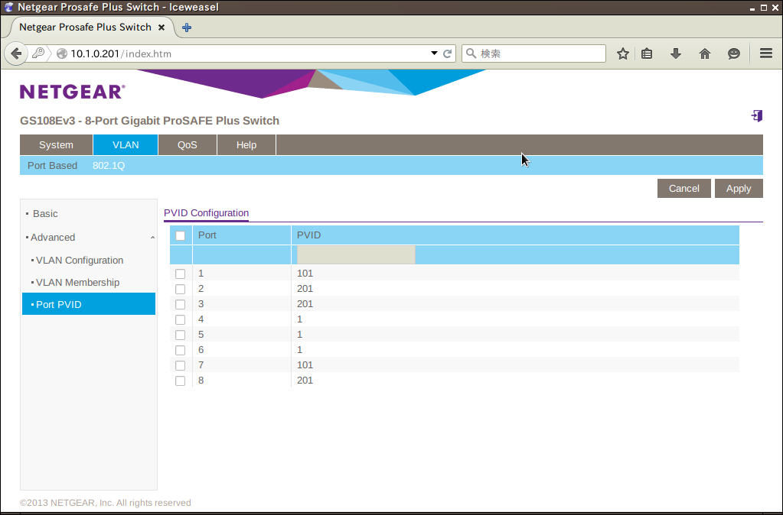Select Port PVID in sidebar
Screen dimensions: 783x515
point(89,303)
